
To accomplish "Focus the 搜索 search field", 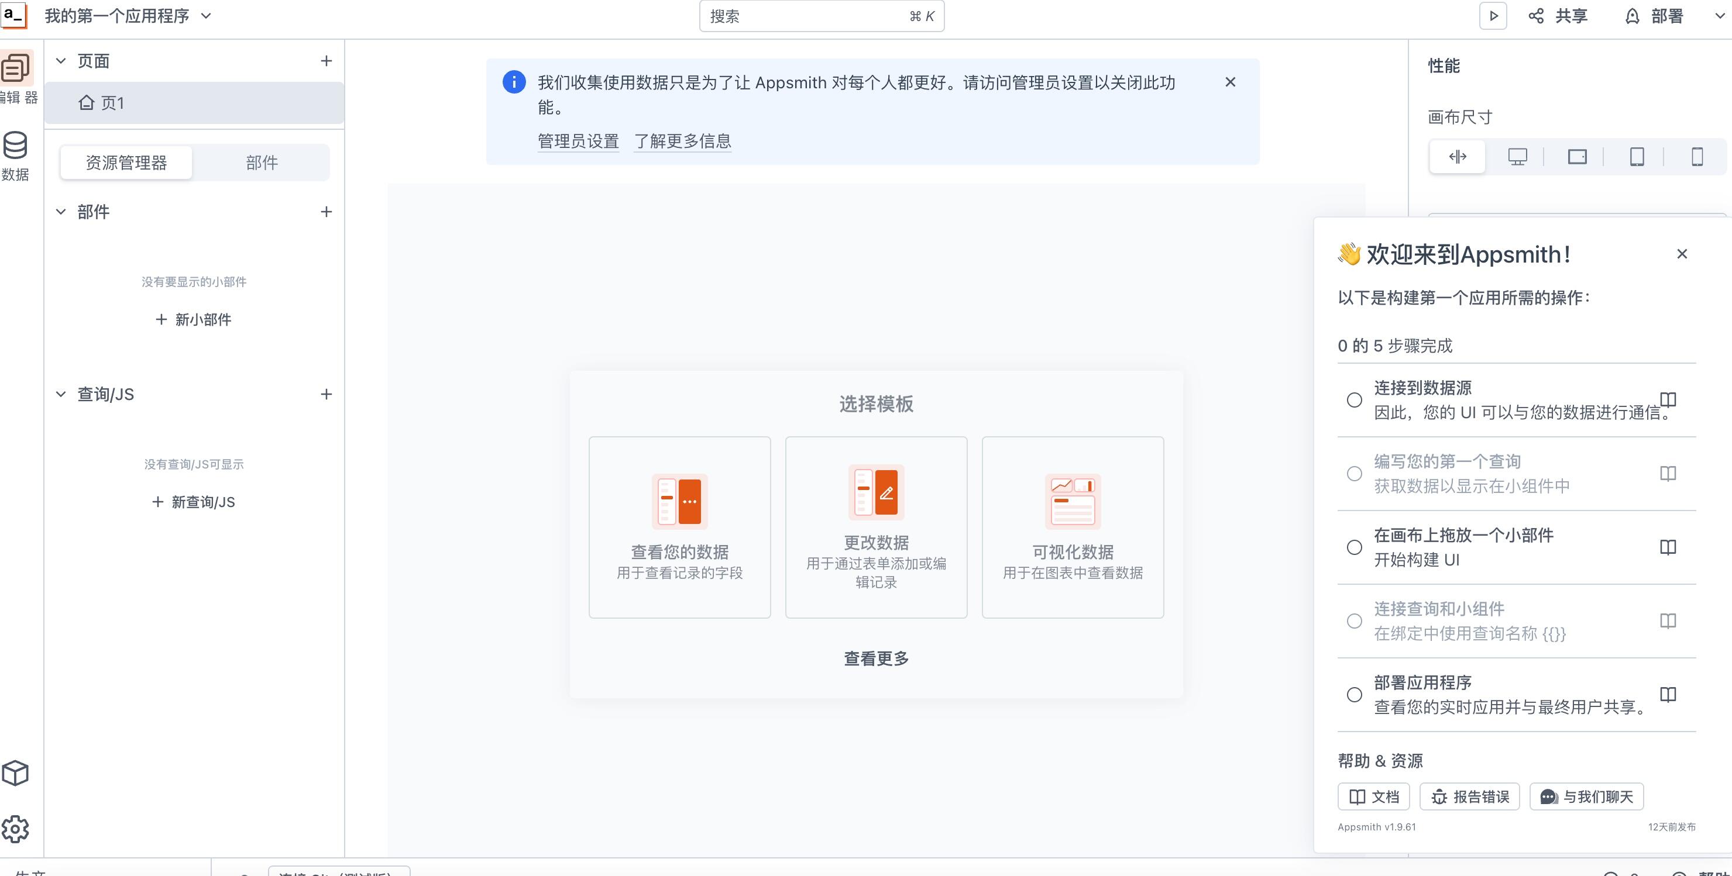I will coord(822,16).
